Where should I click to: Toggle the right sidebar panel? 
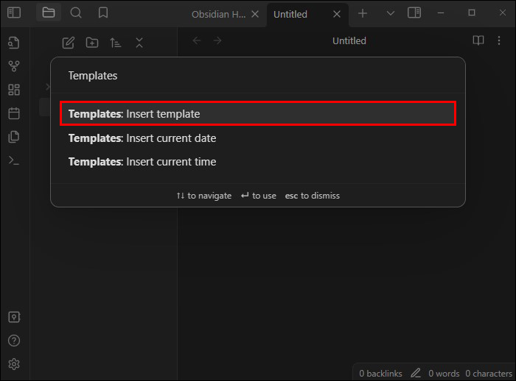coord(414,13)
